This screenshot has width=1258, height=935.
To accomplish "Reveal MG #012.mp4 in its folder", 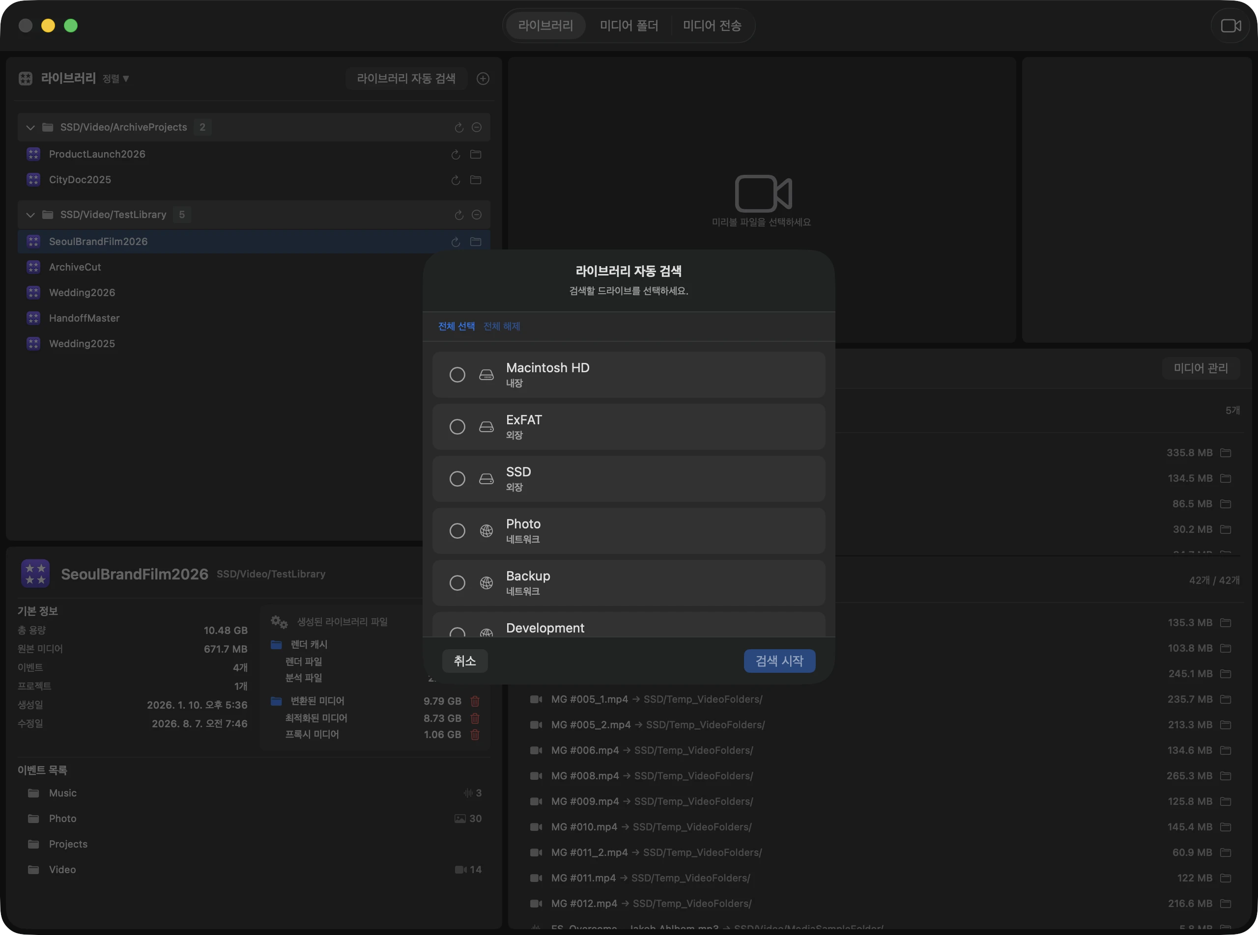I will tap(1226, 904).
